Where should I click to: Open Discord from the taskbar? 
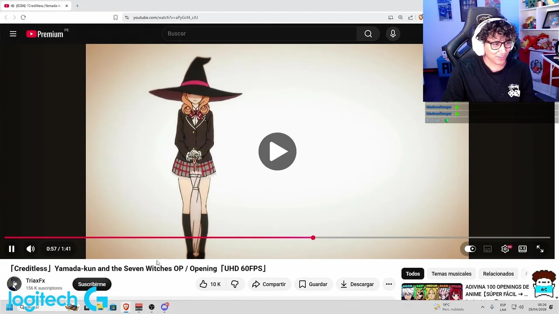pyautogui.click(x=165, y=307)
